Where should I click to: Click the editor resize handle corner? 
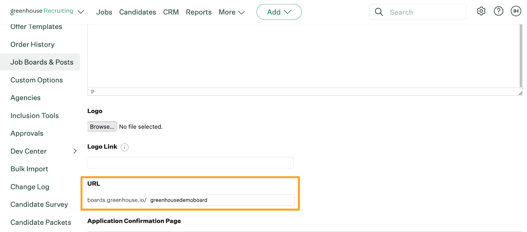520,93
